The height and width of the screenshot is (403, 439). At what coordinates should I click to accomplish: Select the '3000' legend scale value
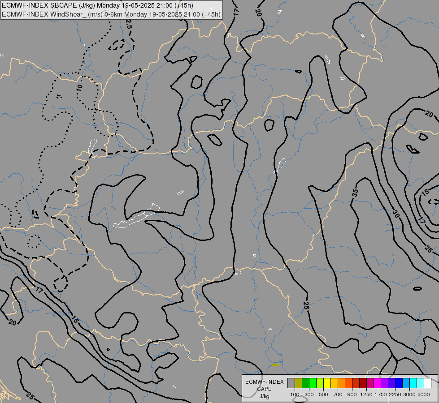(409, 394)
